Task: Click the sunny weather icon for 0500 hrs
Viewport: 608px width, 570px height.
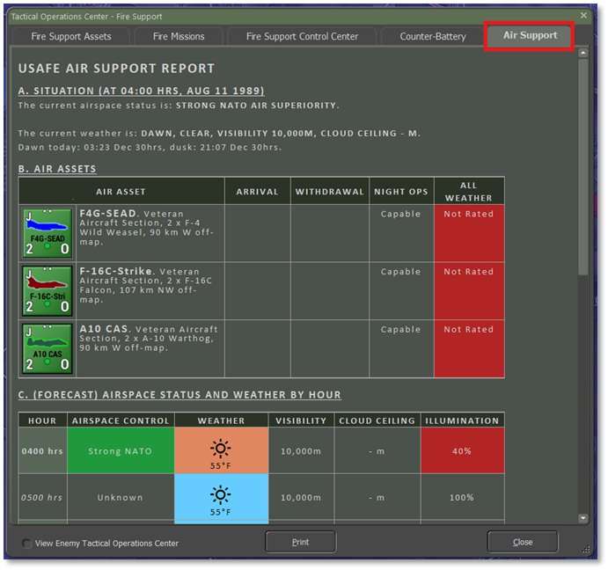Action: pos(221,493)
